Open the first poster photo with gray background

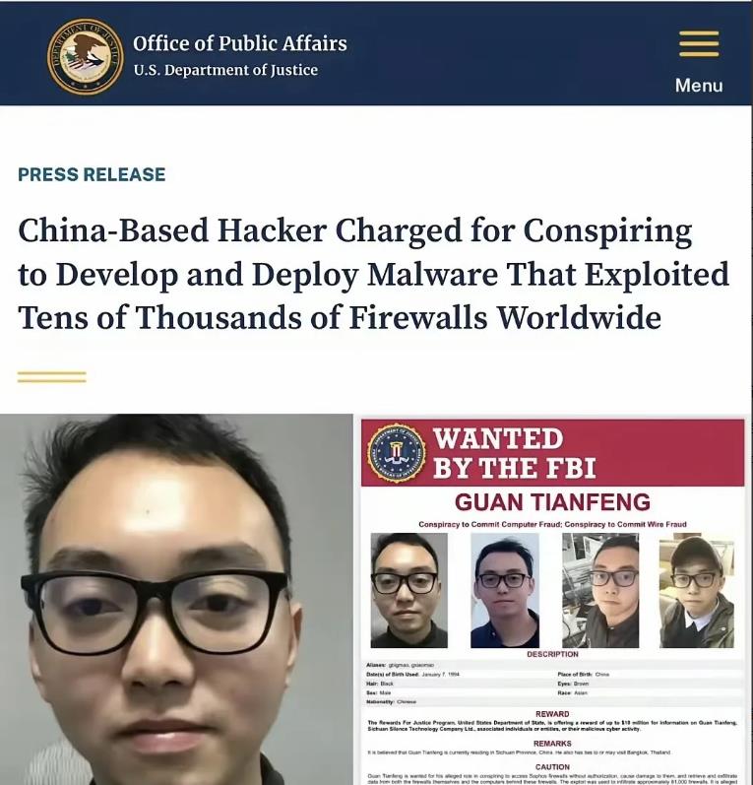(x=408, y=590)
